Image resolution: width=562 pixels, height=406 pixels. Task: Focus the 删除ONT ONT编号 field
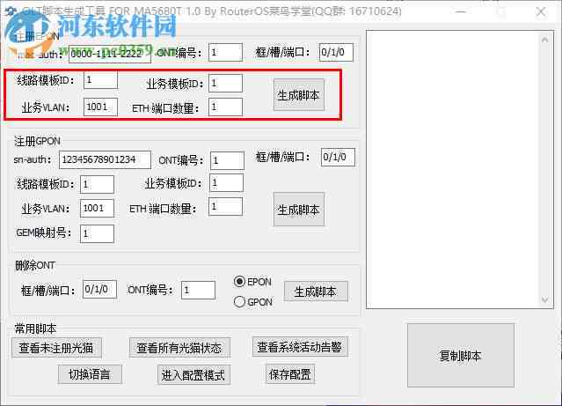point(198,290)
